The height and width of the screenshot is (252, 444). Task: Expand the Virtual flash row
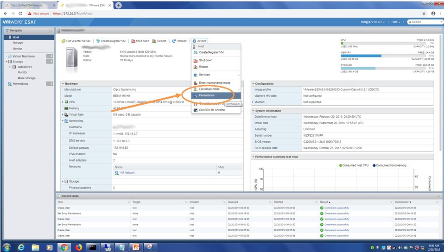tap(63, 115)
